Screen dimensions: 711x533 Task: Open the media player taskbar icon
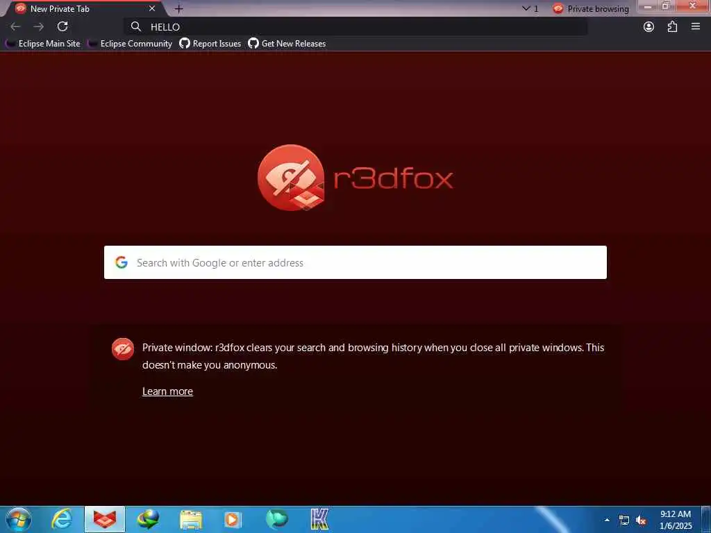[x=233, y=519]
